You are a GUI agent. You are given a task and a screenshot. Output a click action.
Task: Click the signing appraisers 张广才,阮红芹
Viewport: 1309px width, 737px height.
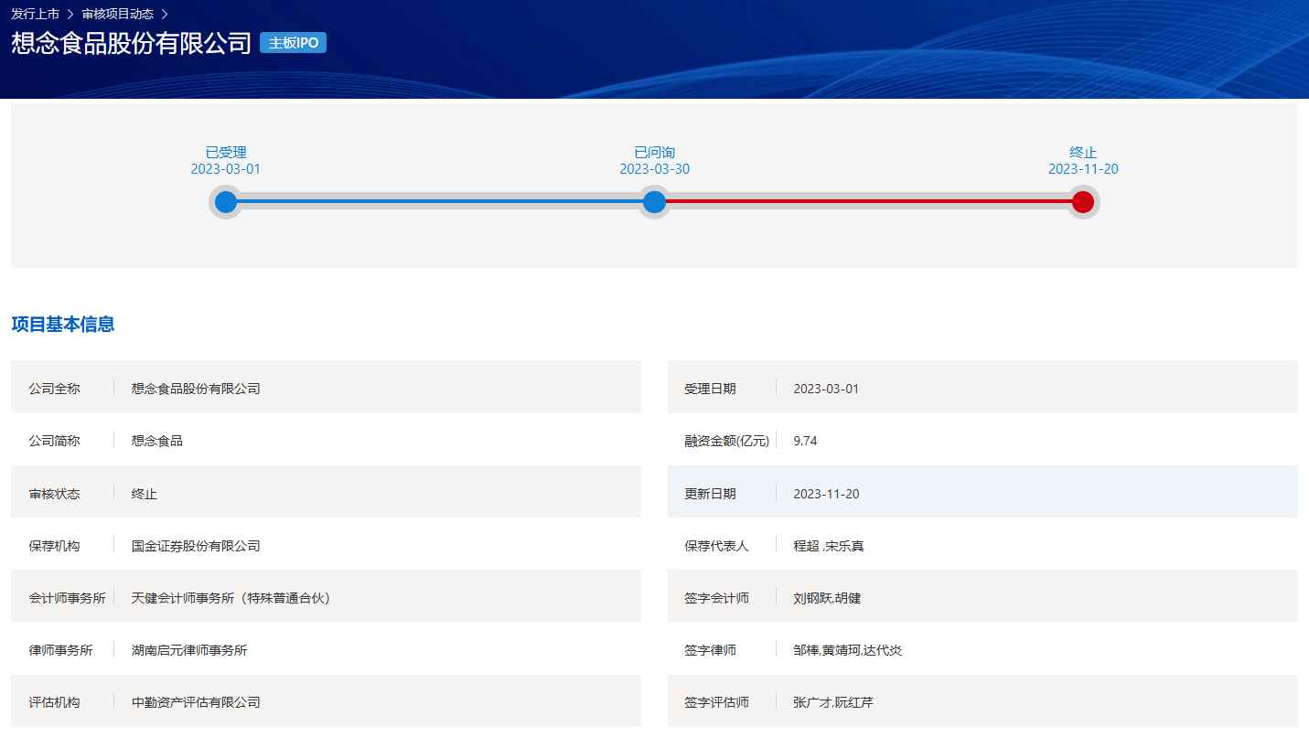(x=833, y=702)
